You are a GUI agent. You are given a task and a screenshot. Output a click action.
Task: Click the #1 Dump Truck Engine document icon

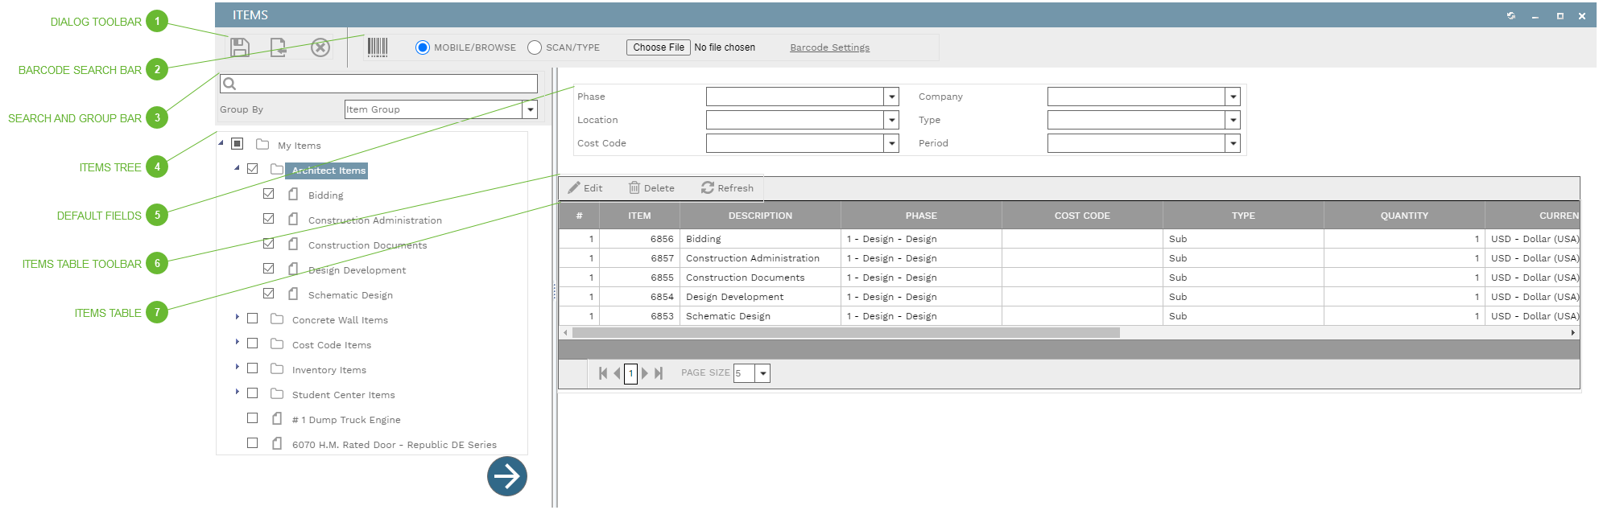(x=277, y=418)
